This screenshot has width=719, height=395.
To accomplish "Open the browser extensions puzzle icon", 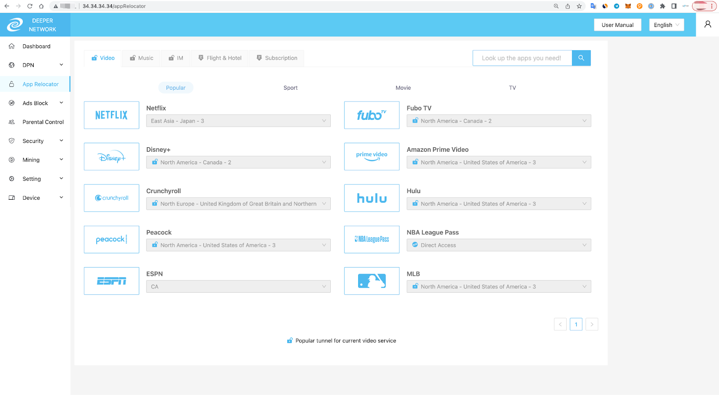I will click(x=662, y=6).
